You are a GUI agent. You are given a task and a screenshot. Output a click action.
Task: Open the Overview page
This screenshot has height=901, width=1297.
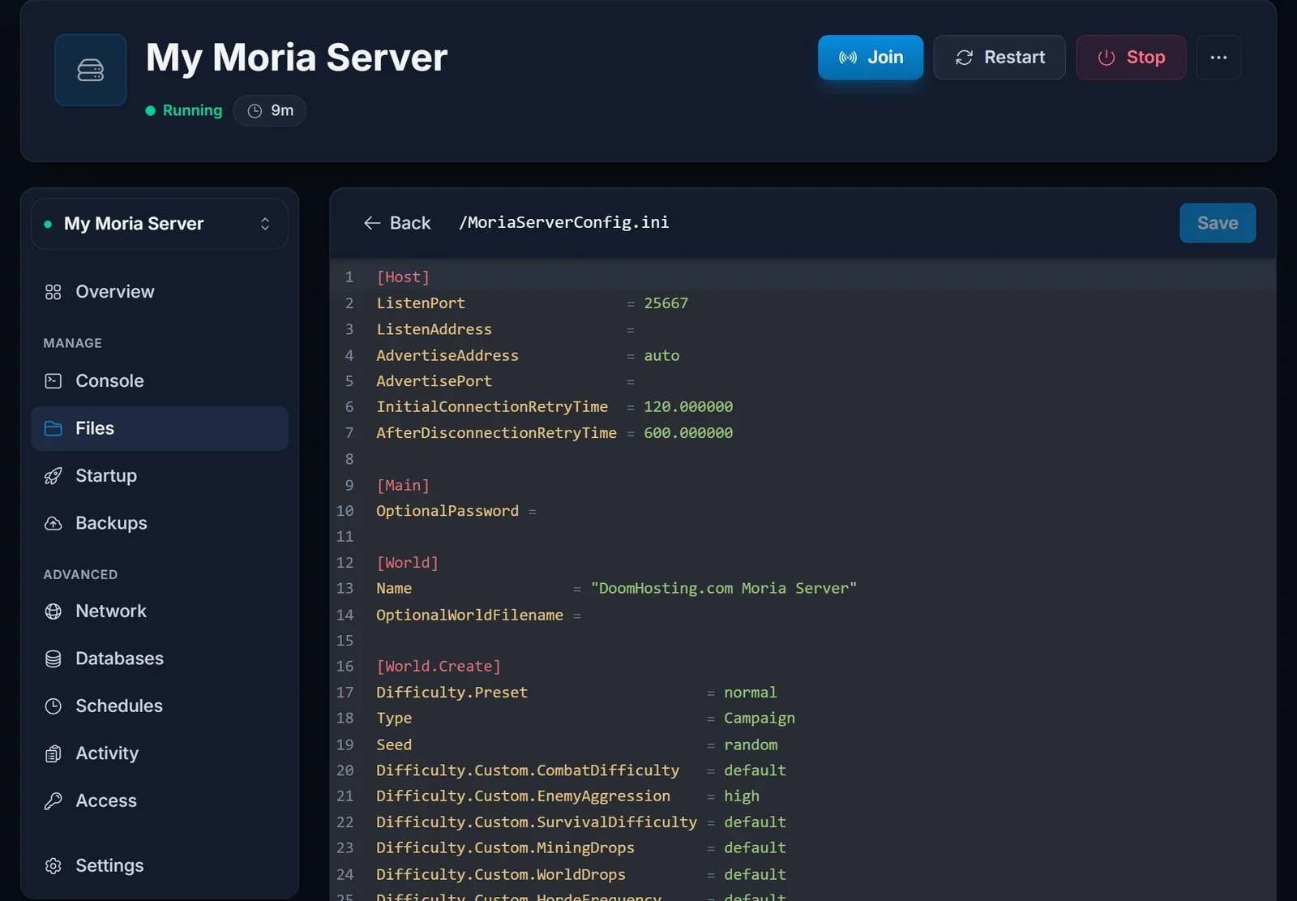pyautogui.click(x=160, y=292)
